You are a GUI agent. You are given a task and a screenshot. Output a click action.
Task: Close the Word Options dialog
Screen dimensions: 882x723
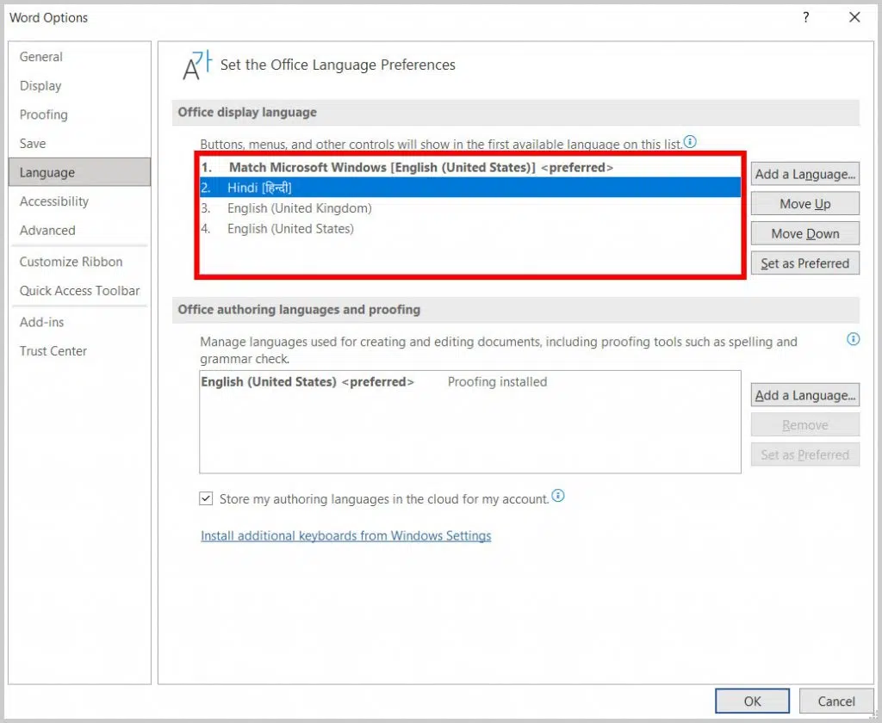854,17
